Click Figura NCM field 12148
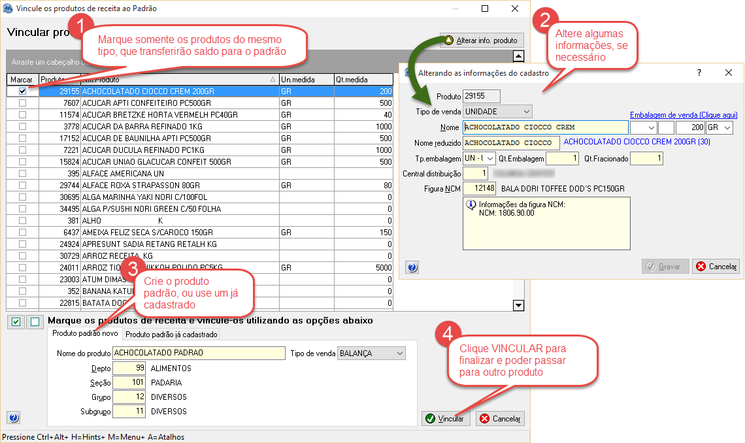The image size is (745, 443). click(479, 188)
